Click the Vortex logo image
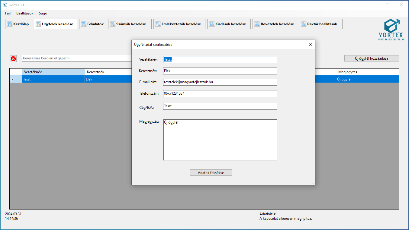Viewport: 409px width, 230px height. (x=391, y=30)
